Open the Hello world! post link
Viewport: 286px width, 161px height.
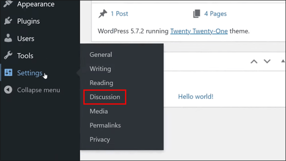tap(196, 97)
